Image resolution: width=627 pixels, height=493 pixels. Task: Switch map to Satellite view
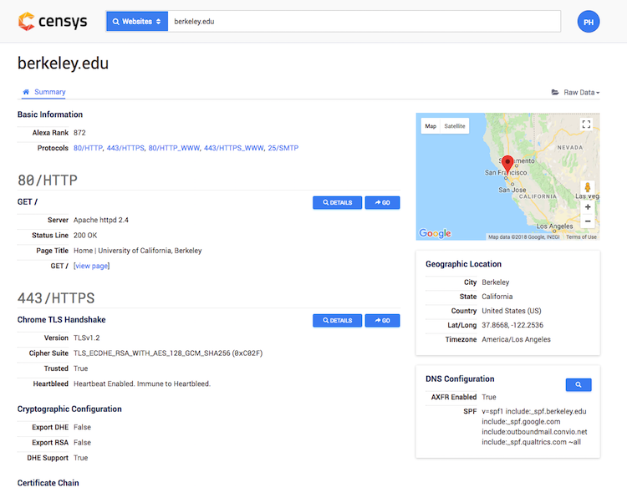click(455, 126)
